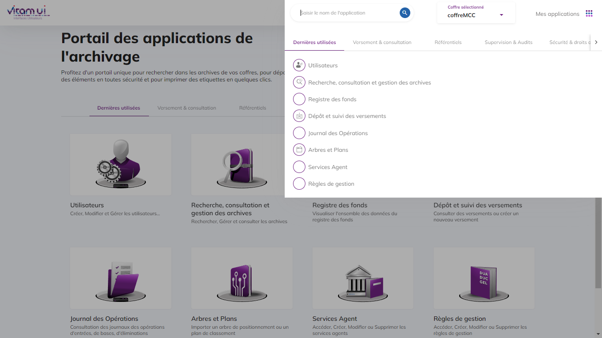Switch to Versement & consultation tab in panel
602x338 pixels.
[x=382, y=43]
